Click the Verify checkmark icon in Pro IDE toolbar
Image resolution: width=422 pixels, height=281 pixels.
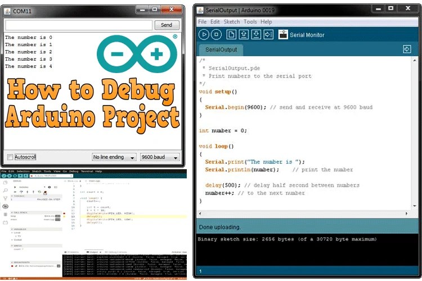click(4, 175)
